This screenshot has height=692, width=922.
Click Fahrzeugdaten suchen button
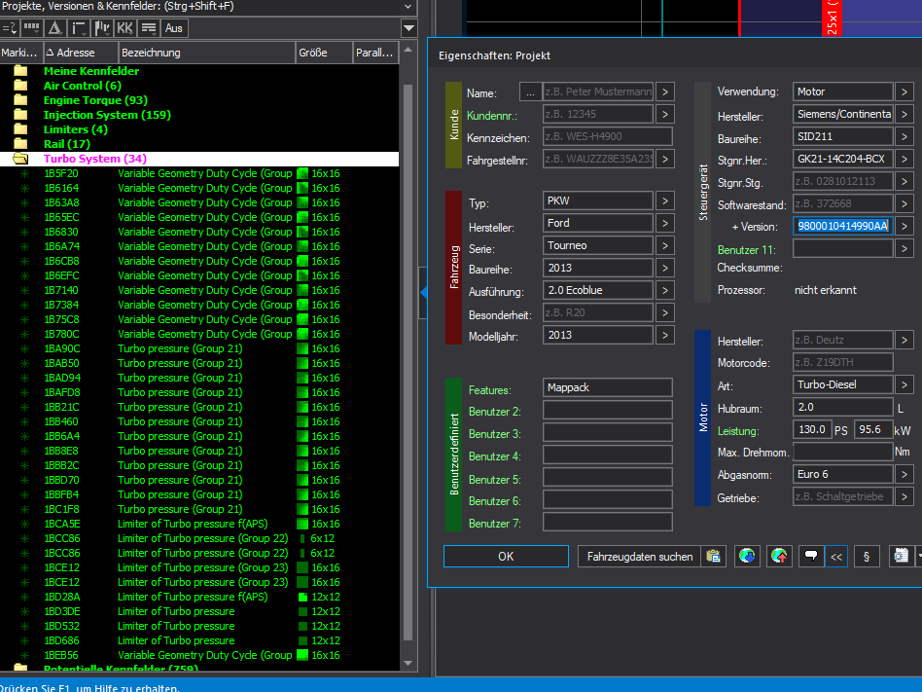(640, 556)
